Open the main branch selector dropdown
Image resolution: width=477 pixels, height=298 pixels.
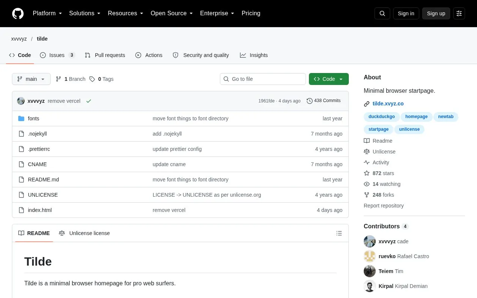click(x=31, y=79)
